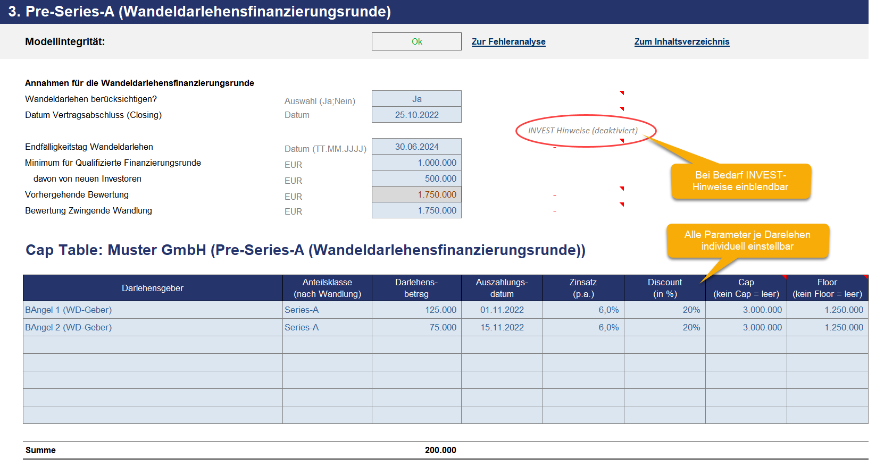Select BAngel 2 discount 20% cell
The image size is (876, 468).
pos(665,327)
